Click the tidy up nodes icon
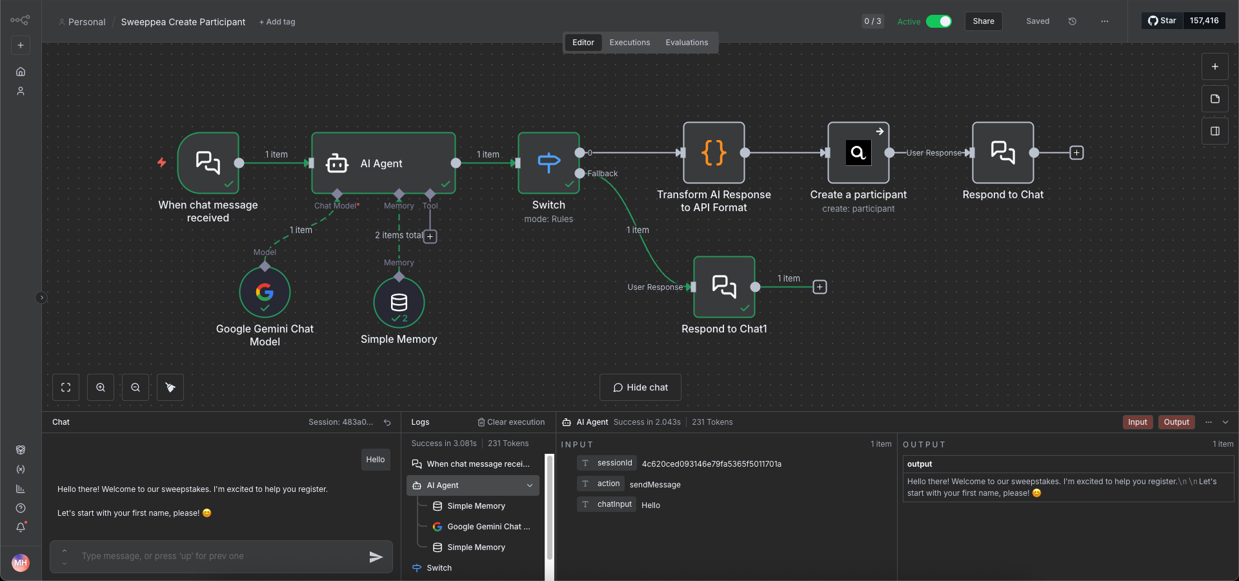The height and width of the screenshot is (581, 1239). 170,387
